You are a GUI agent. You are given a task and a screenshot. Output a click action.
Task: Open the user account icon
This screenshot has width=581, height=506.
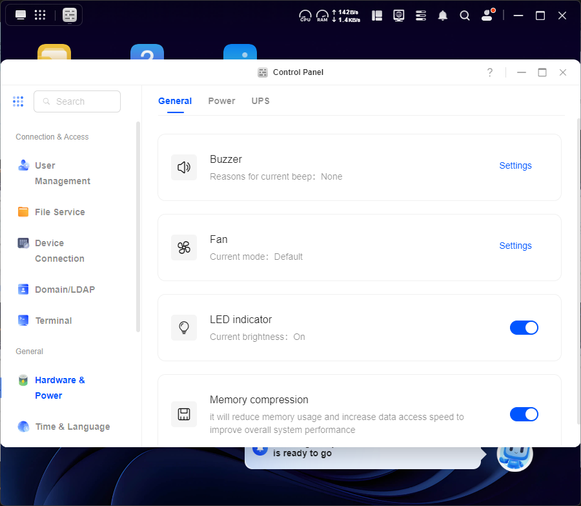pyautogui.click(x=487, y=16)
